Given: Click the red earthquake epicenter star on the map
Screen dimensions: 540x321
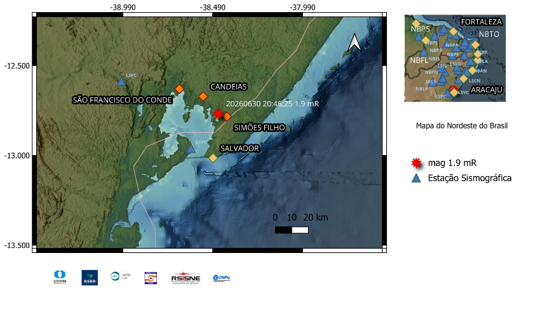Looking at the screenshot, I should point(218,114).
